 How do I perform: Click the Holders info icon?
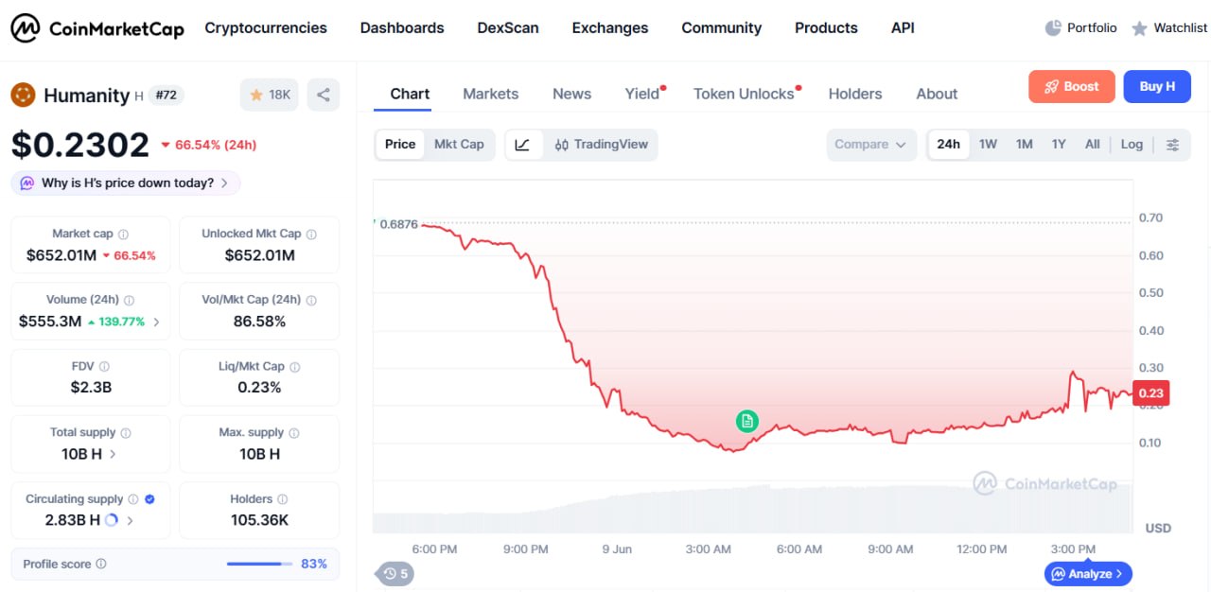[282, 498]
